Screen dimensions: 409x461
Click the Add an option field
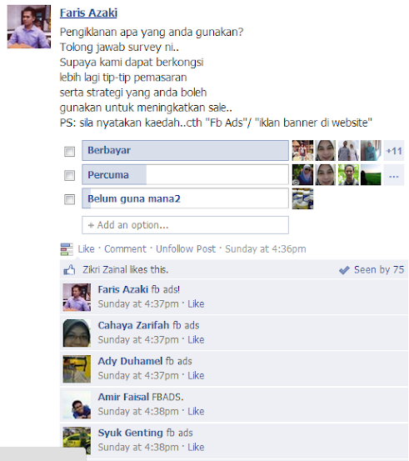tap(186, 225)
